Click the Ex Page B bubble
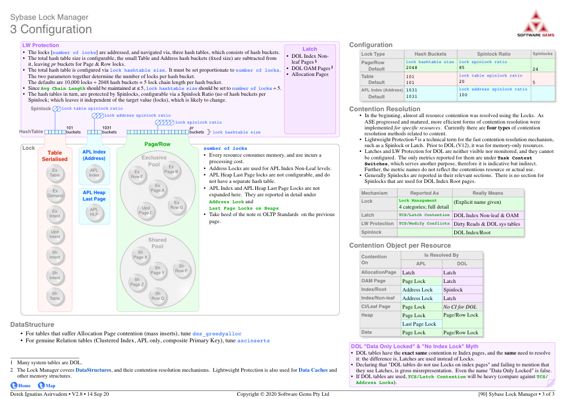Viewport: 565px width, 399px height. tap(171, 170)
